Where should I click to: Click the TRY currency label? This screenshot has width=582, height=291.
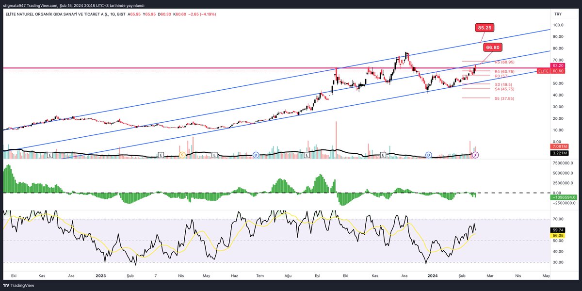click(x=557, y=14)
